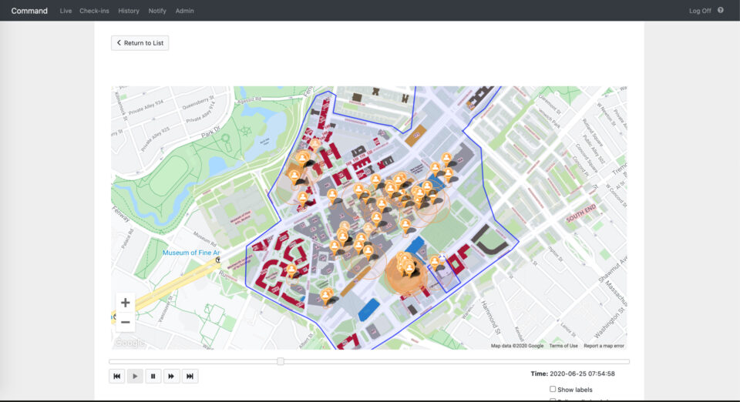The image size is (740, 402).
Task: Skip to end of playback
Action: 190,376
